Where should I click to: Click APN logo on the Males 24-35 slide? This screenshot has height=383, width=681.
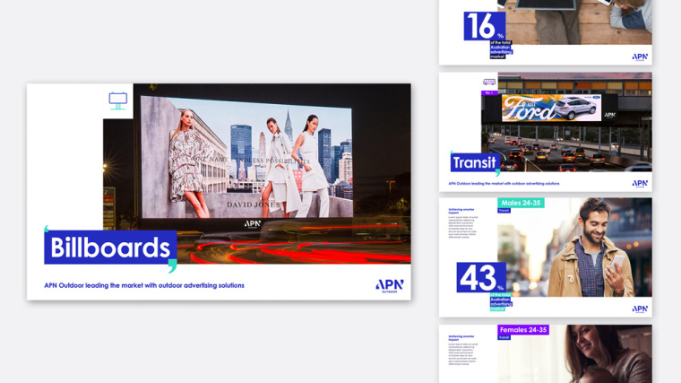click(640, 309)
